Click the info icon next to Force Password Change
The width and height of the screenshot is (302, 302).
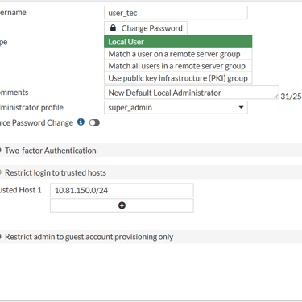tap(81, 122)
